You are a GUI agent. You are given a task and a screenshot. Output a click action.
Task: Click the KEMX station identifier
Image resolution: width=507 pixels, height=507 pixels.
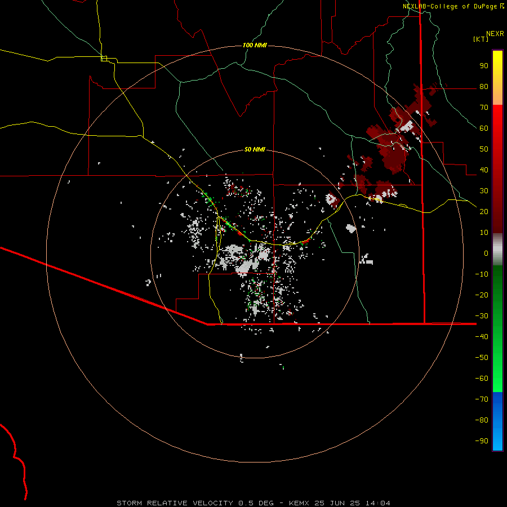pos(299,503)
